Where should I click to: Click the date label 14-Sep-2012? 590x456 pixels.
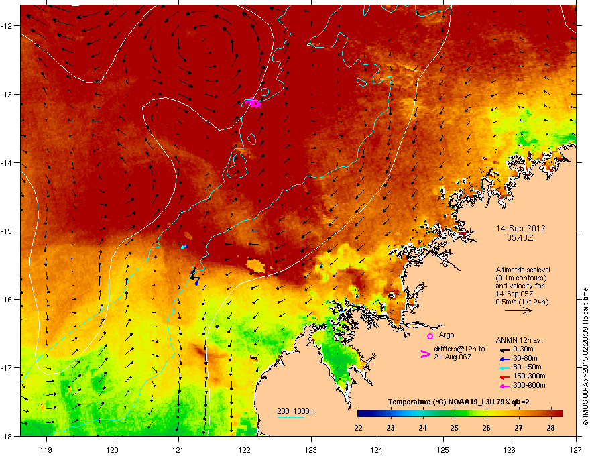(x=520, y=229)
